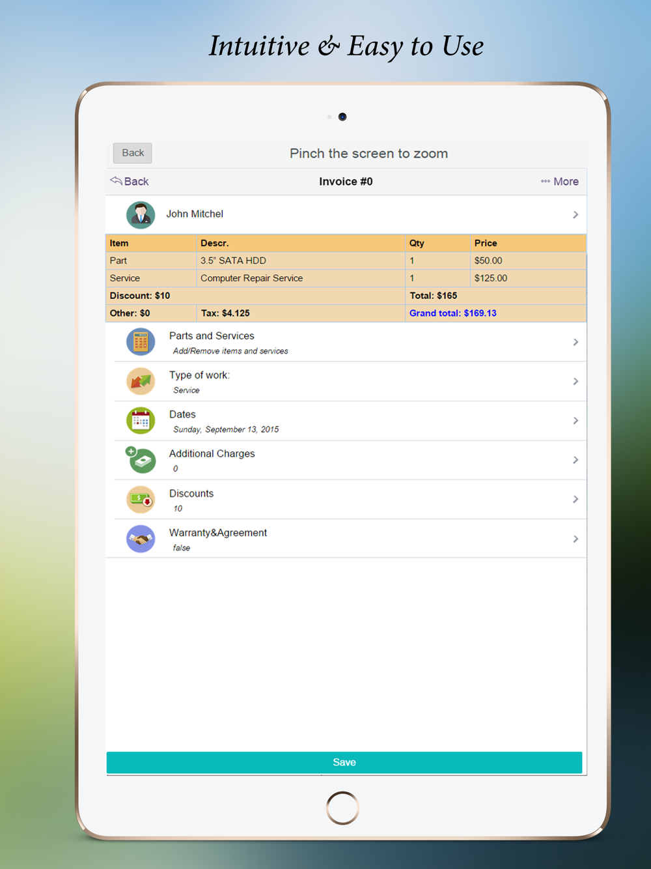
Task: Click the Other: $0 cell
Action: tap(151, 313)
